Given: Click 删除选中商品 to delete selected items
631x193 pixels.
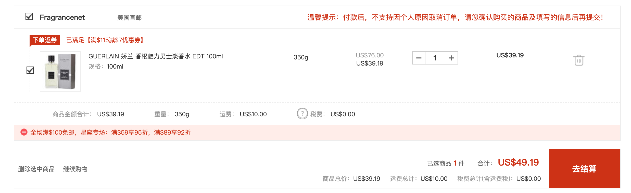Looking at the screenshot, I should point(36,169).
